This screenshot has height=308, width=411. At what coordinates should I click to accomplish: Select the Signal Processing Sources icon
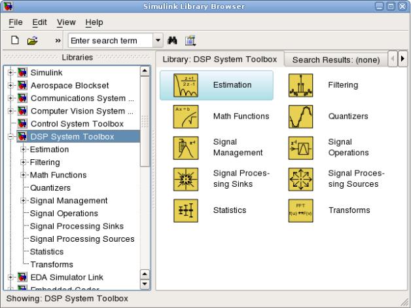click(300, 179)
